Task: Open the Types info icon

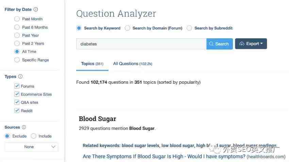Action: tap(20, 76)
